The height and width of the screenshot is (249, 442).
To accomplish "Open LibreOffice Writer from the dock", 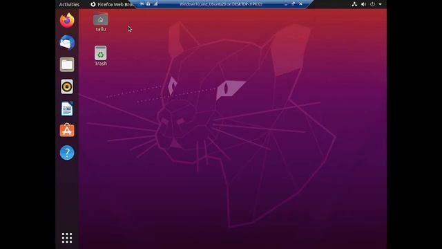I will pos(67,109).
